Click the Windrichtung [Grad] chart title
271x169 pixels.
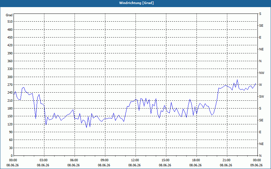tap(137, 3)
